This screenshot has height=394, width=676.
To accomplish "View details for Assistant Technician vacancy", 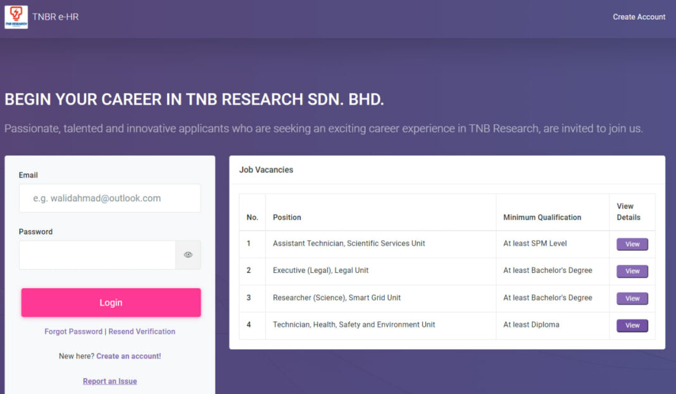I will 632,244.
